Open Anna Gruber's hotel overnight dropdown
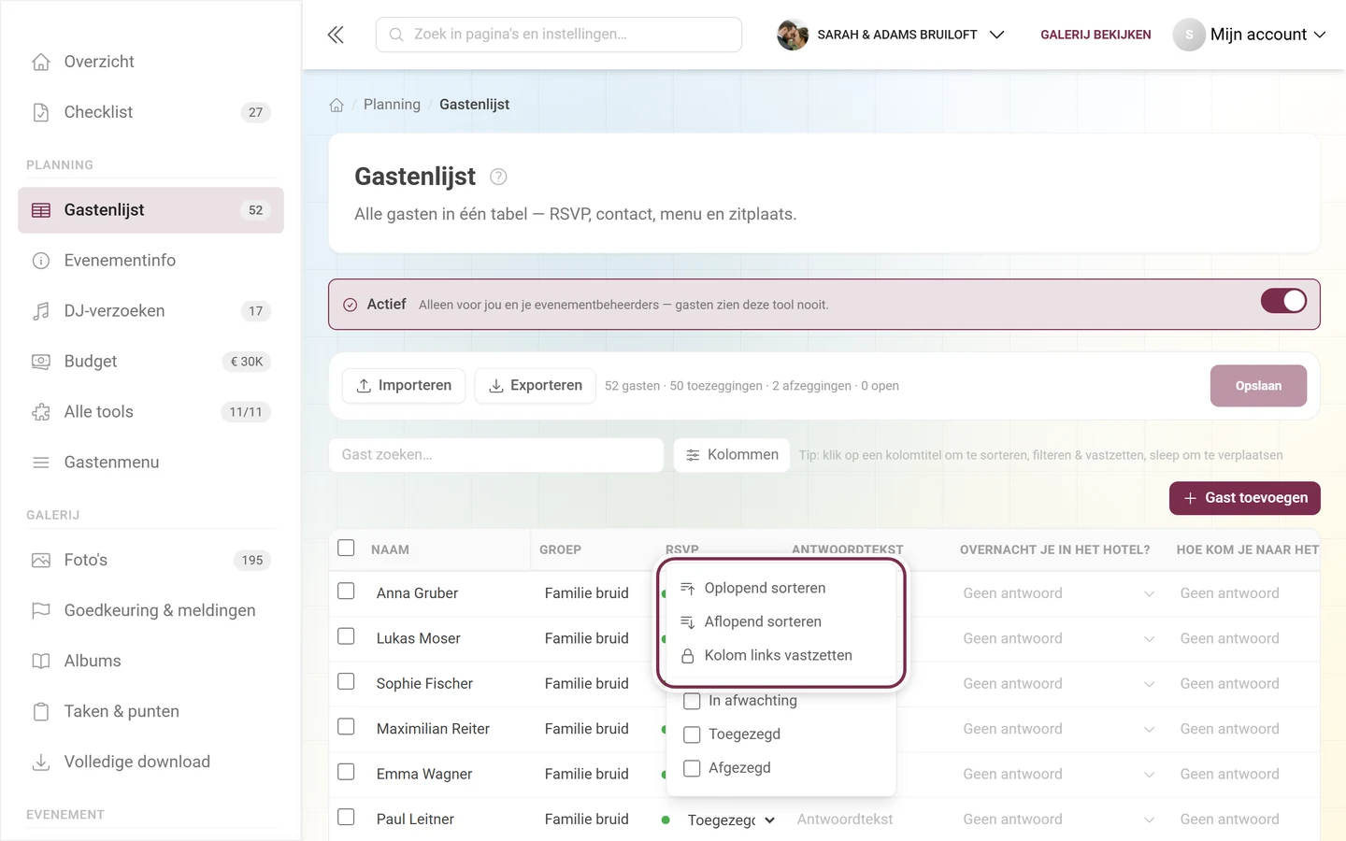This screenshot has height=841, width=1346. (x=1059, y=593)
